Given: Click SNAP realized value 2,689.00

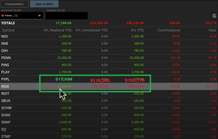Looking at the screenshot, I should [x=65, y=122].
